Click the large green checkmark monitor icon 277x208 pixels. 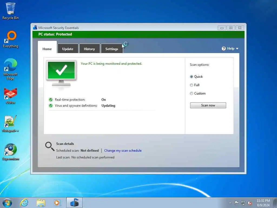point(61,73)
